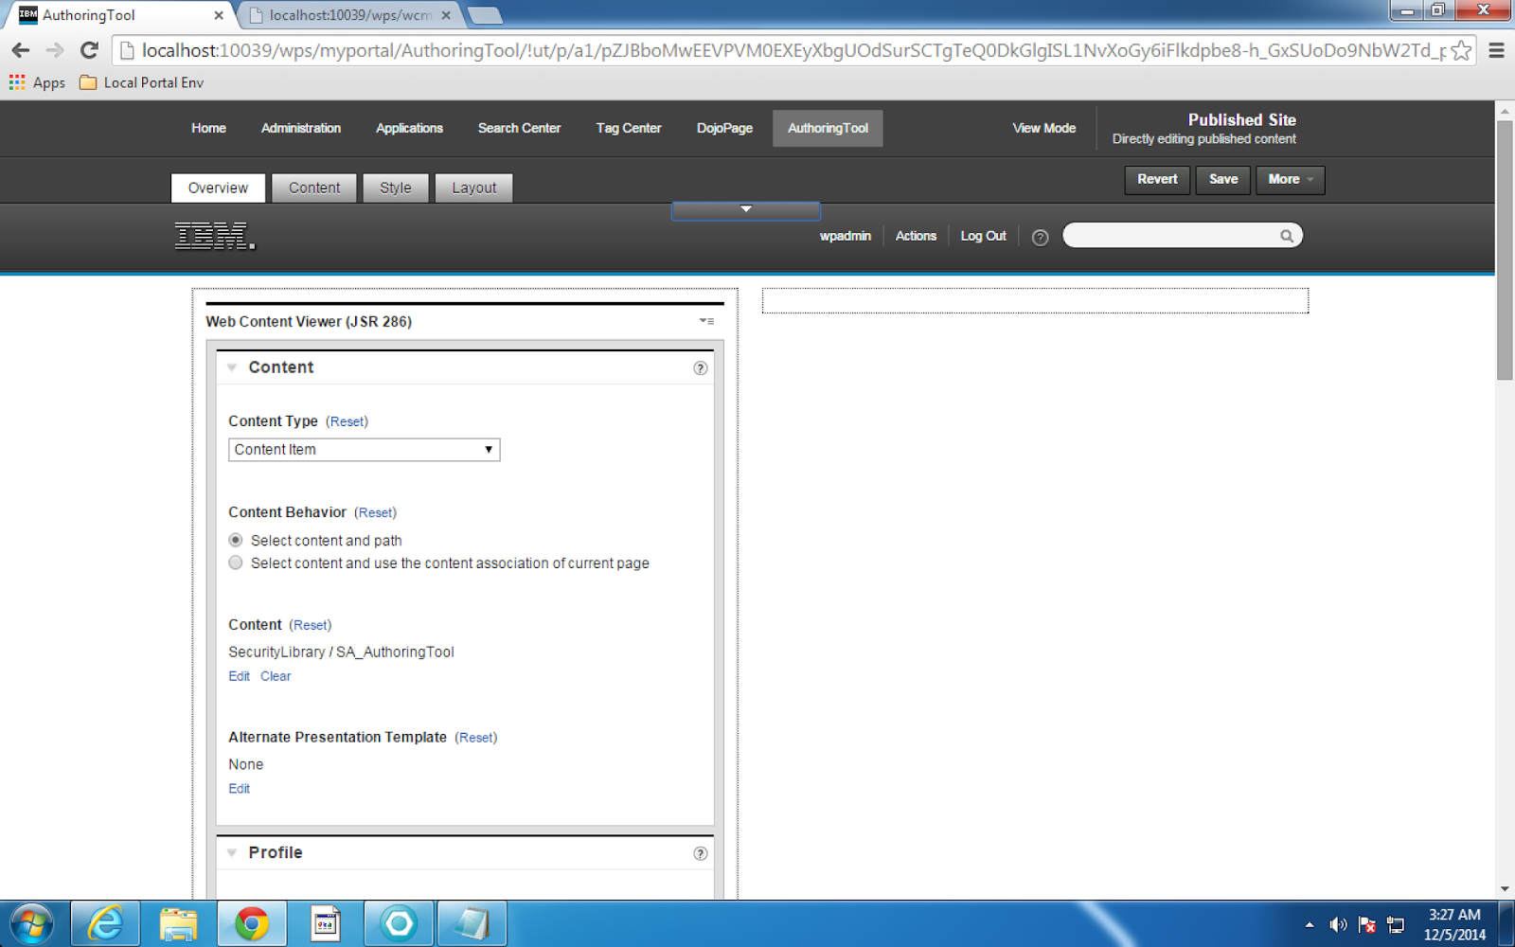Close the AuthoringTool browser tab
Viewport: 1515px width, 947px height.
click(x=219, y=15)
